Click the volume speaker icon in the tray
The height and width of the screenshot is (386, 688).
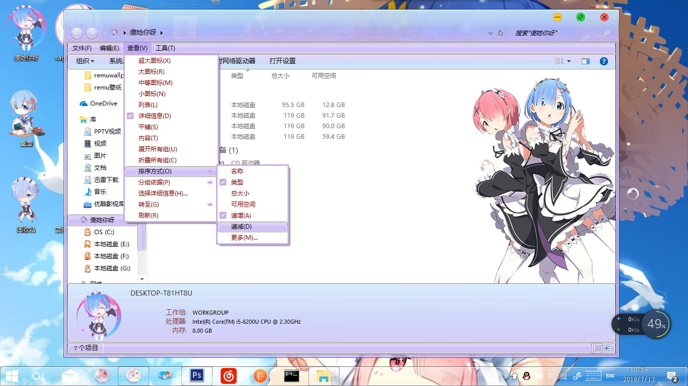[x=549, y=376]
